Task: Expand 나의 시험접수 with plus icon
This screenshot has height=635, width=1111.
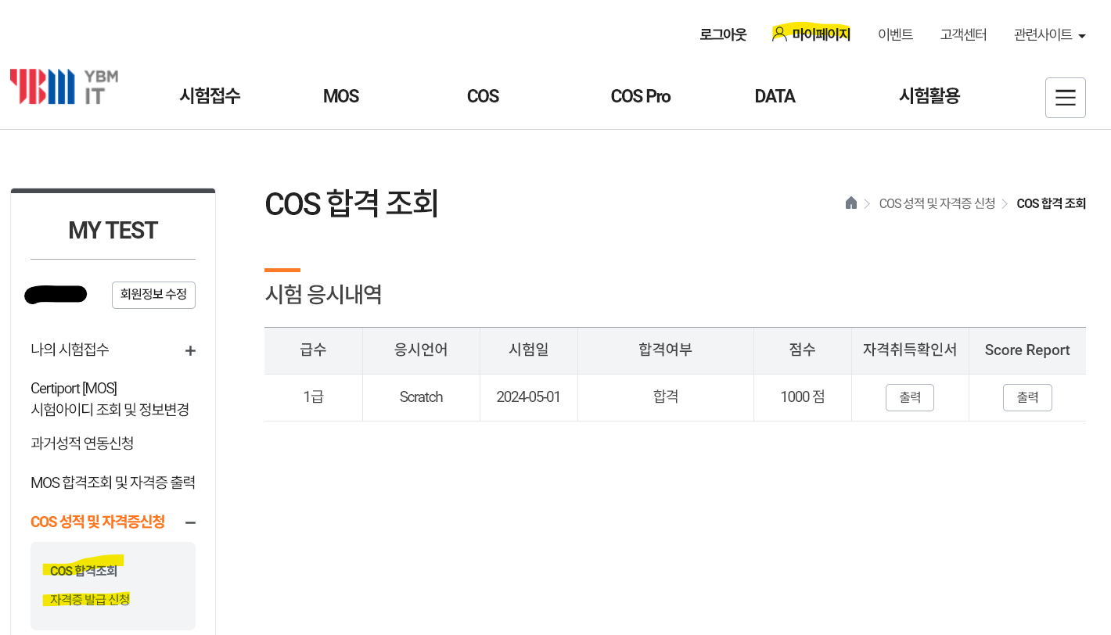Action: click(x=190, y=350)
